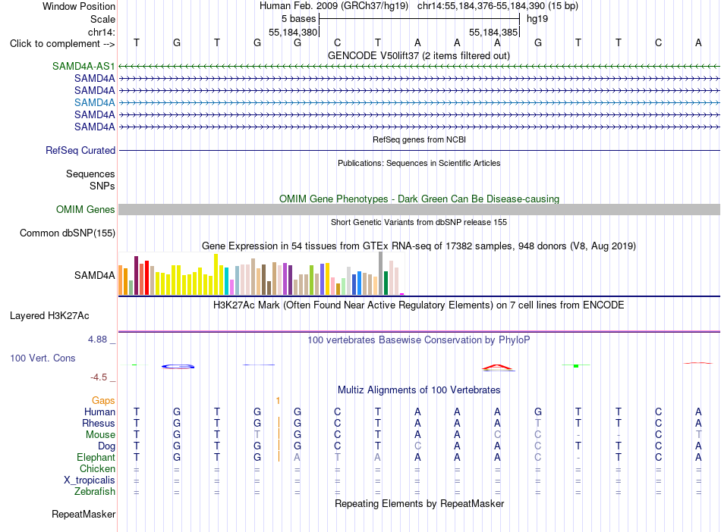Click the 55,184,380 ruler coordinate
The height and width of the screenshot is (532, 721).
(293, 32)
